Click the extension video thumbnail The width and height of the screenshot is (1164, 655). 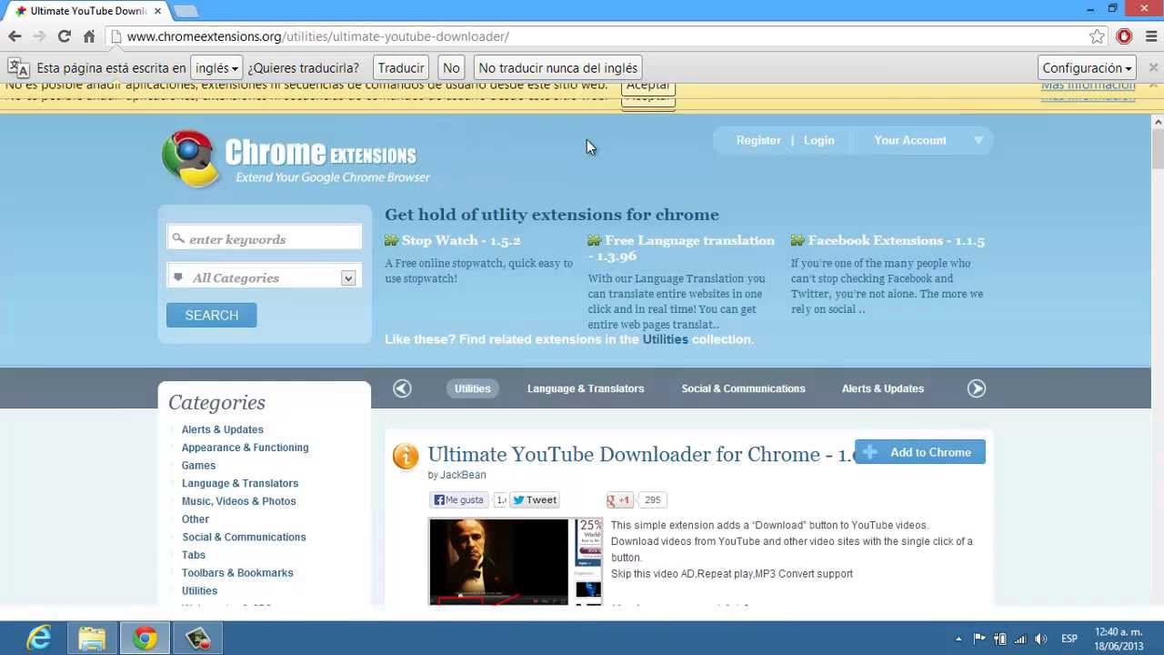click(516, 561)
